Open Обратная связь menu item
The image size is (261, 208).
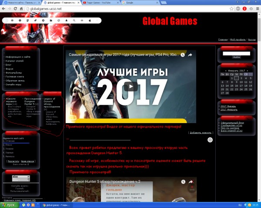[15, 81]
